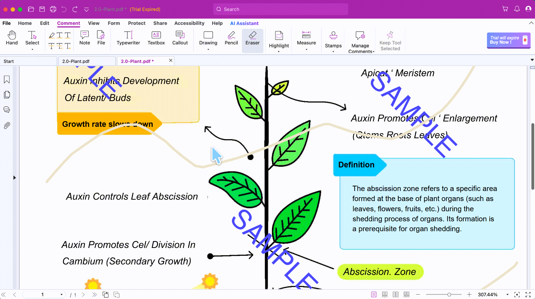This screenshot has height=299, width=535.
Task: Open the File menu
Action: (6, 23)
